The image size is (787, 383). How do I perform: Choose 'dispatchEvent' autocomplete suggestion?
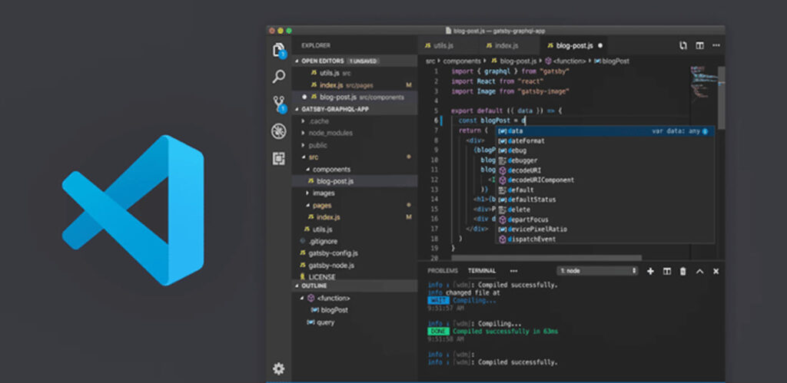605,239
